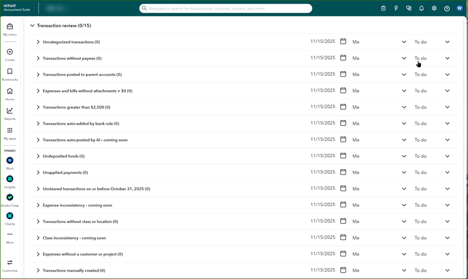
Task: Open calendar for Uncategorized transactions date
Action: tap(343, 42)
